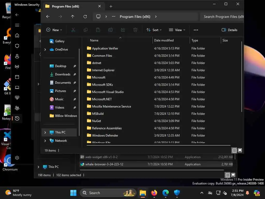
Task: Open Windows Security settings gear
Action: (17, 158)
